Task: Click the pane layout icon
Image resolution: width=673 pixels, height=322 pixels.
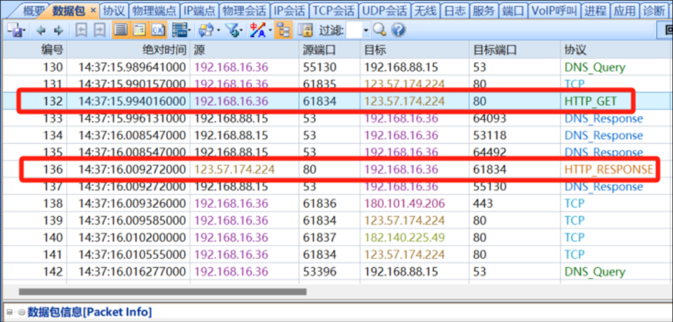Action: (179, 30)
